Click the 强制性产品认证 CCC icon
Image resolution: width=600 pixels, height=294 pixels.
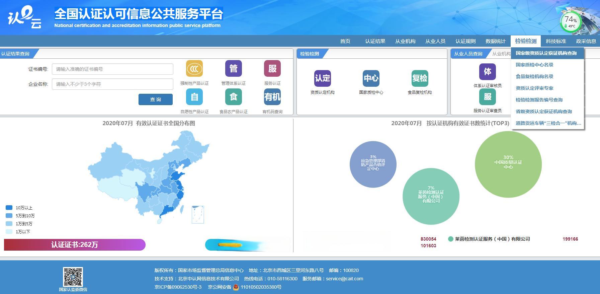click(x=194, y=69)
